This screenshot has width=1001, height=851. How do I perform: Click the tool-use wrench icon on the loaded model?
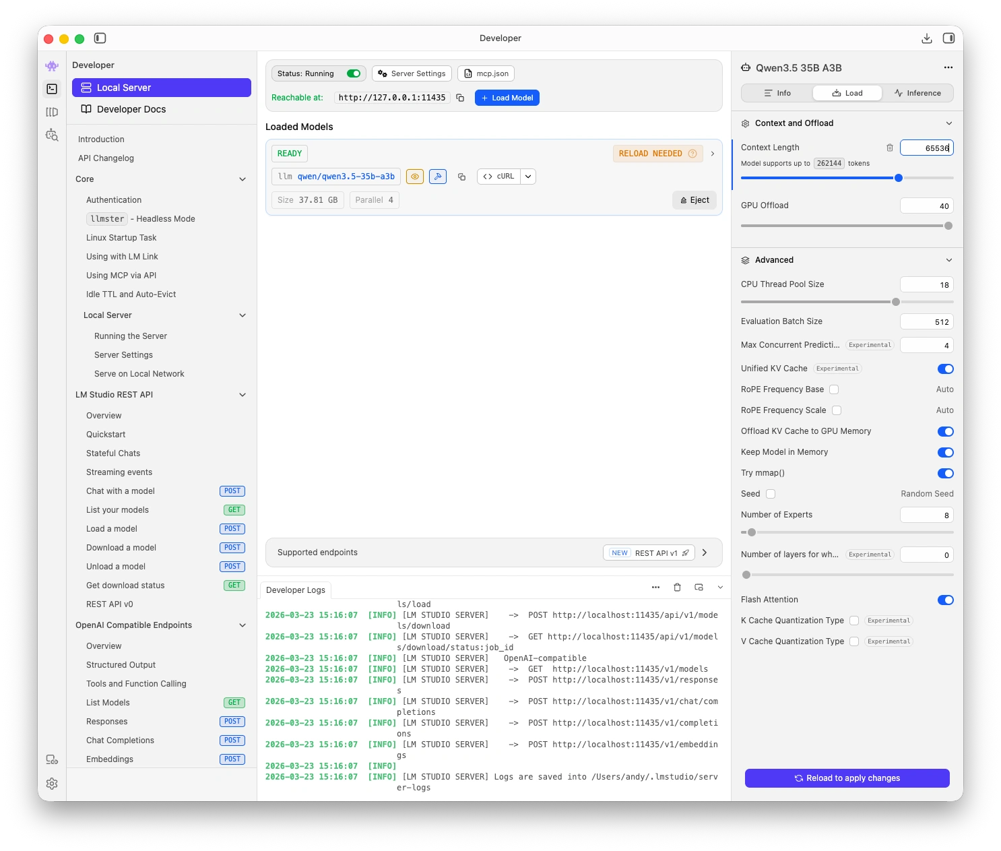pos(438,177)
